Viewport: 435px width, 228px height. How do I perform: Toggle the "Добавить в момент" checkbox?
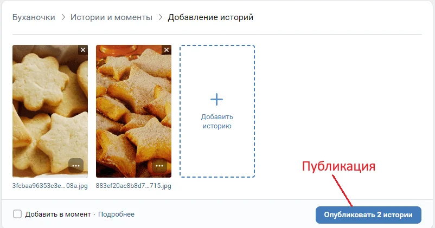[17, 214]
